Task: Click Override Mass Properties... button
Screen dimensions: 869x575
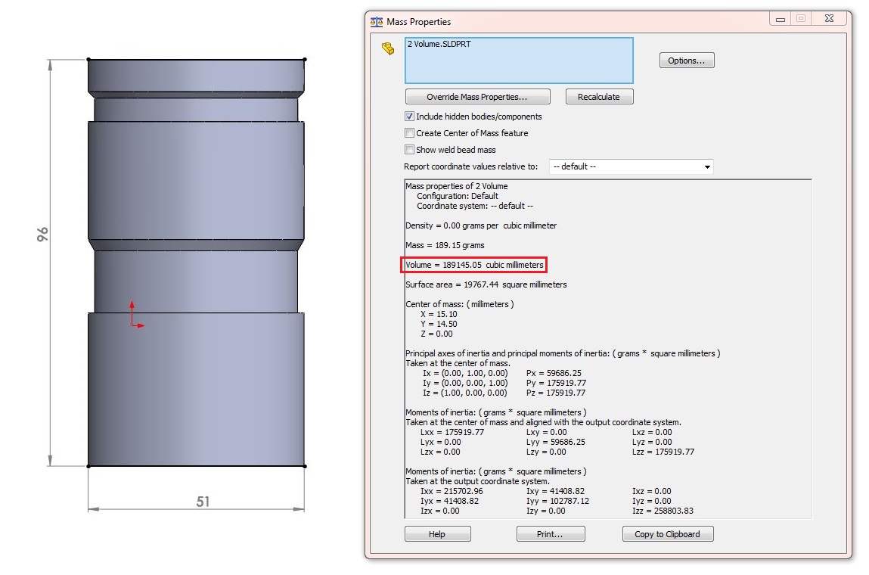Action: 478,97
